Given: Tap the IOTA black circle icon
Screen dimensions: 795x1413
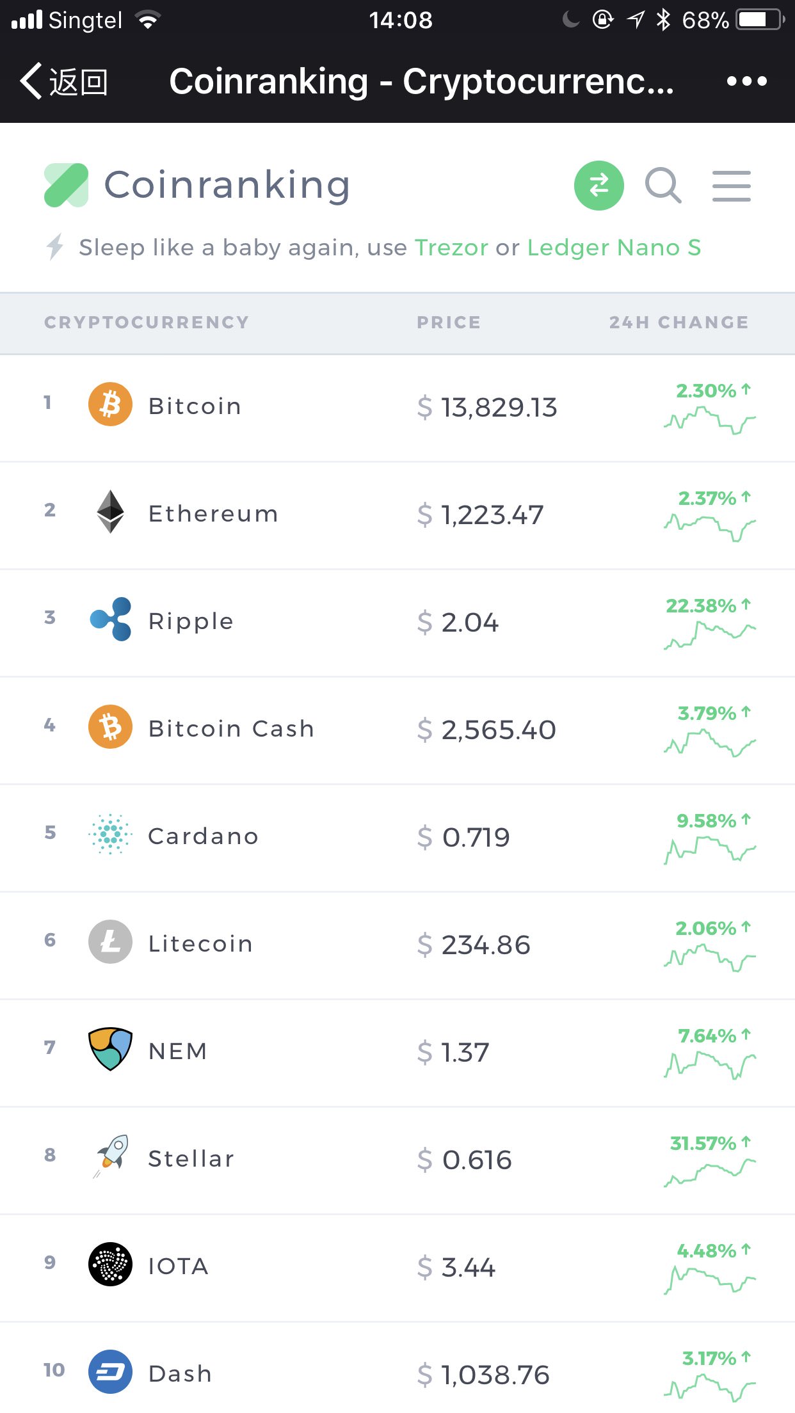Looking at the screenshot, I should tap(110, 1265).
